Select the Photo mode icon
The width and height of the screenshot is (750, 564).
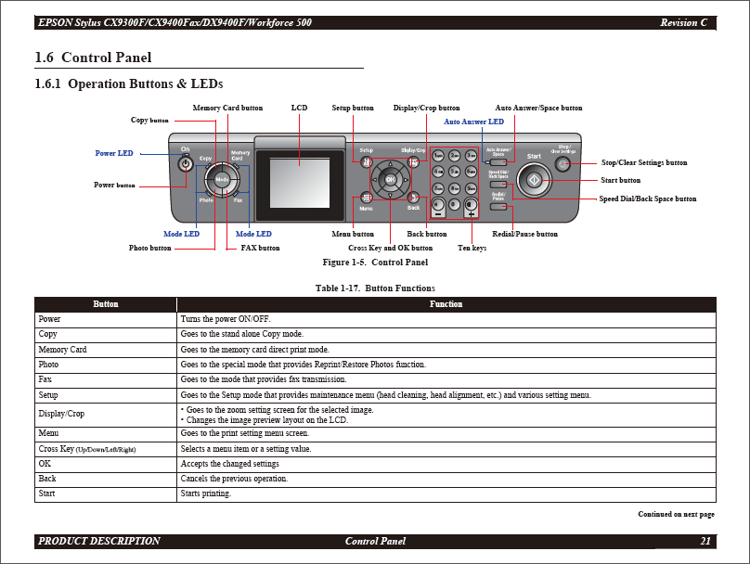click(x=215, y=189)
